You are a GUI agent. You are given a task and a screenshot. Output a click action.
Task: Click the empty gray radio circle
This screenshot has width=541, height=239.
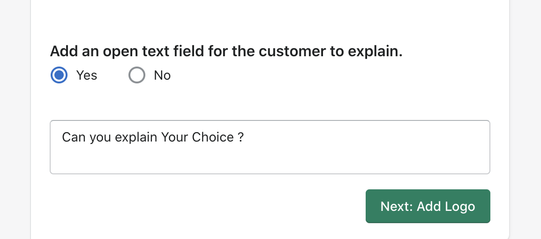137,75
